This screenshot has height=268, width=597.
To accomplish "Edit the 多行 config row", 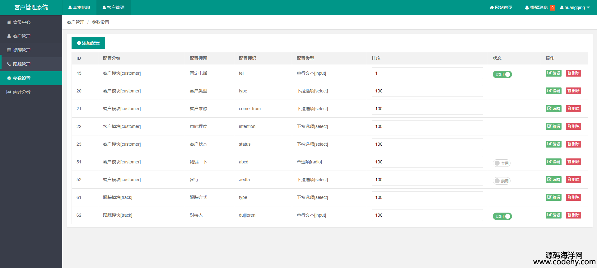I will click(553, 180).
